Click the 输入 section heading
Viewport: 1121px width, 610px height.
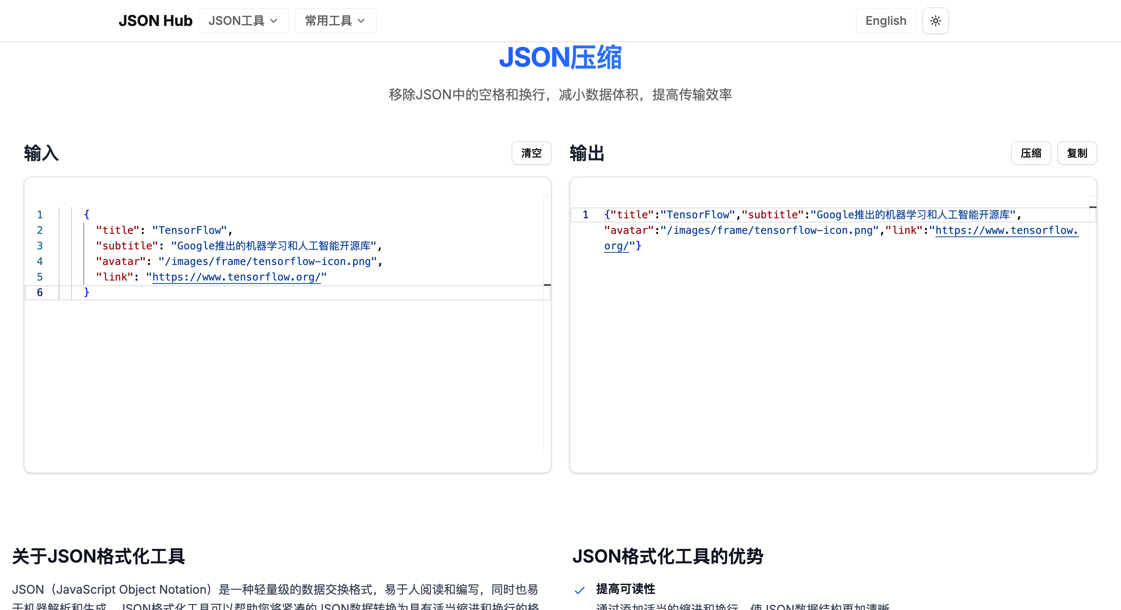coord(42,153)
